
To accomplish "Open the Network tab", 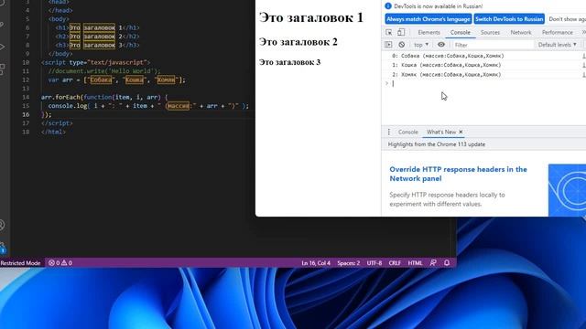I will (521, 33).
